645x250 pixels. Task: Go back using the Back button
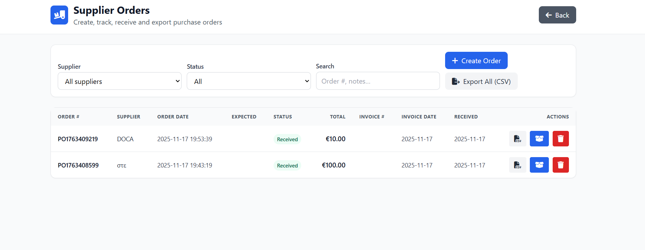[x=557, y=15]
